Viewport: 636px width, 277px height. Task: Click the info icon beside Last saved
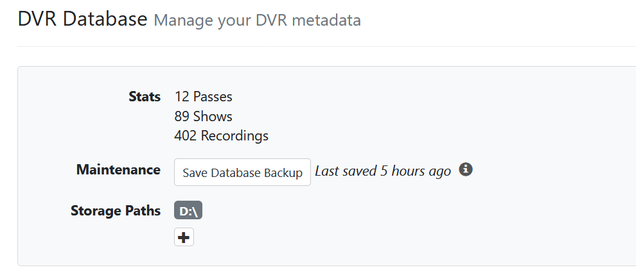click(x=466, y=170)
